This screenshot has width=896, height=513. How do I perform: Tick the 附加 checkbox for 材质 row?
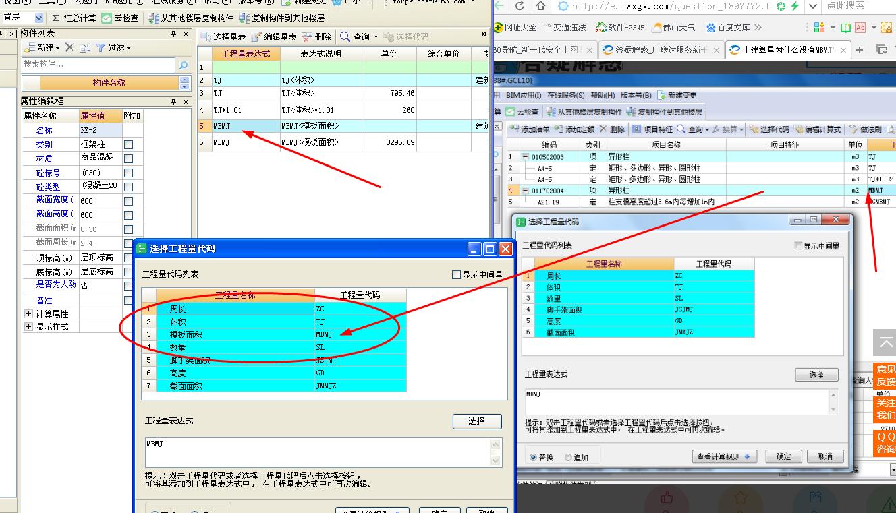click(x=129, y=159)
